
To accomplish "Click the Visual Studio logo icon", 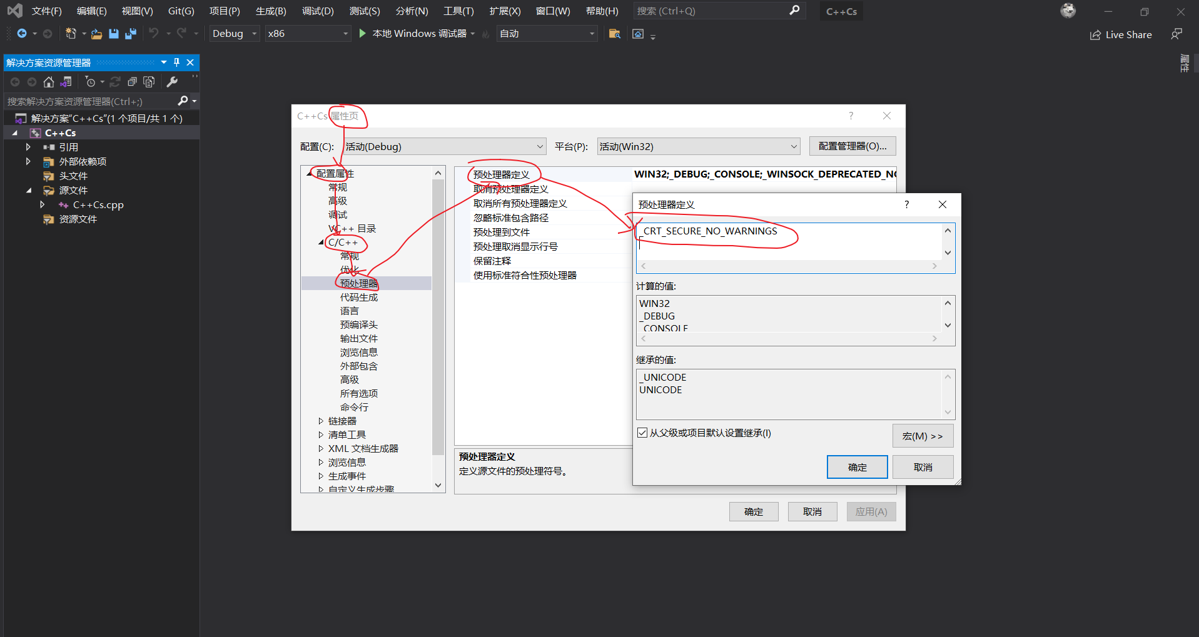I will pos(15,11).
